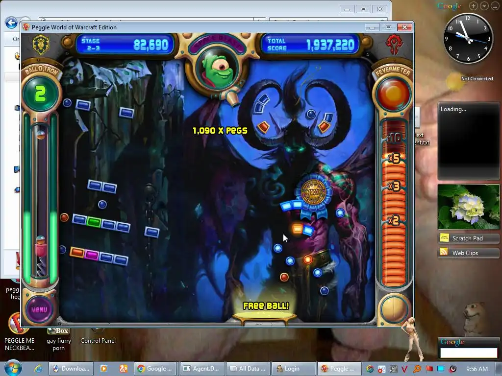This screenshot has width=502, height=376.
Task: Click the taskbar clock showing 9:56 AM
Action: (477, 369)
